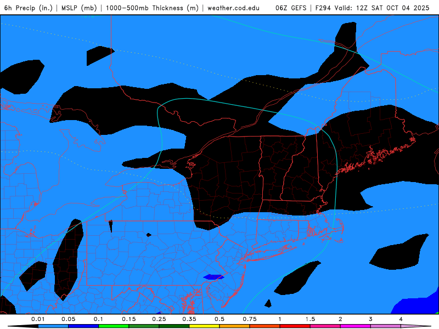The height and width of the screenshot is (329, 439).
Task: Click the "1000-500mb Thickness (m)" label
Action: (152, 8)
